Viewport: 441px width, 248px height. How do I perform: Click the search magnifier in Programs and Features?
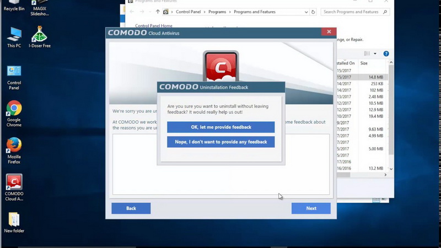coord(385,12)
